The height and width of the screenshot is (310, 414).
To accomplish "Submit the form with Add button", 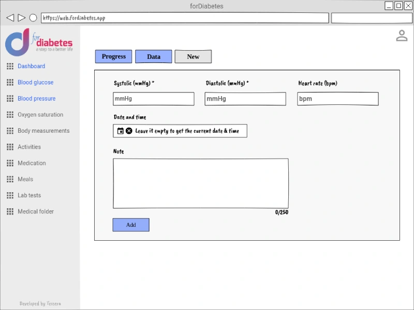I will coord(131,225).
